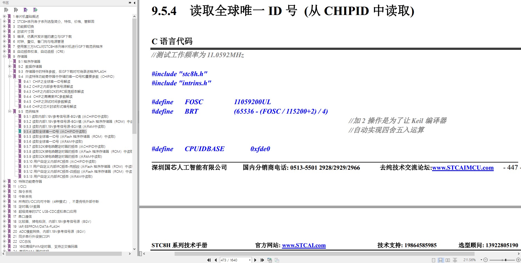Select bookmark '9.5.6 读取全球唯一ID号 (从RAM中读取)'
Viewport: 521px width, 263px height.
pyautogui.click(x=53, y=141)
